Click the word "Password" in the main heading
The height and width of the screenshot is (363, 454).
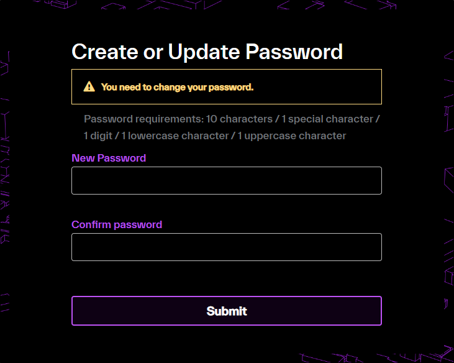pos(294,51)
